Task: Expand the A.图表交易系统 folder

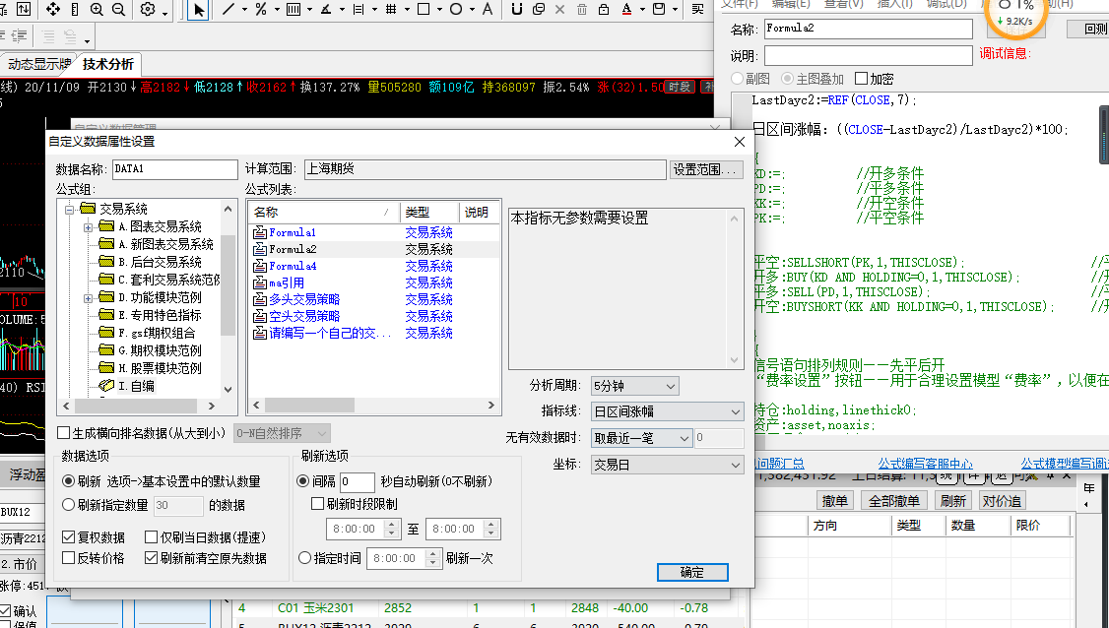Action: point(88,227)
